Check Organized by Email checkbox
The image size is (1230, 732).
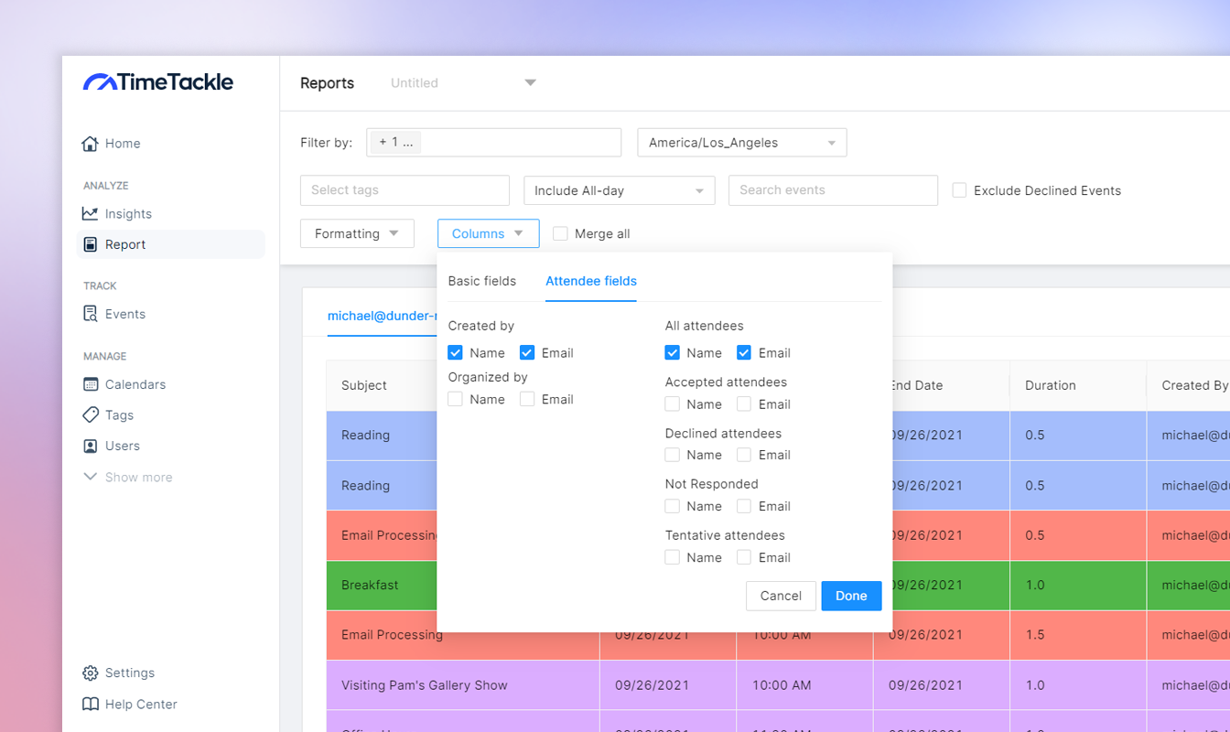point(526,399)
